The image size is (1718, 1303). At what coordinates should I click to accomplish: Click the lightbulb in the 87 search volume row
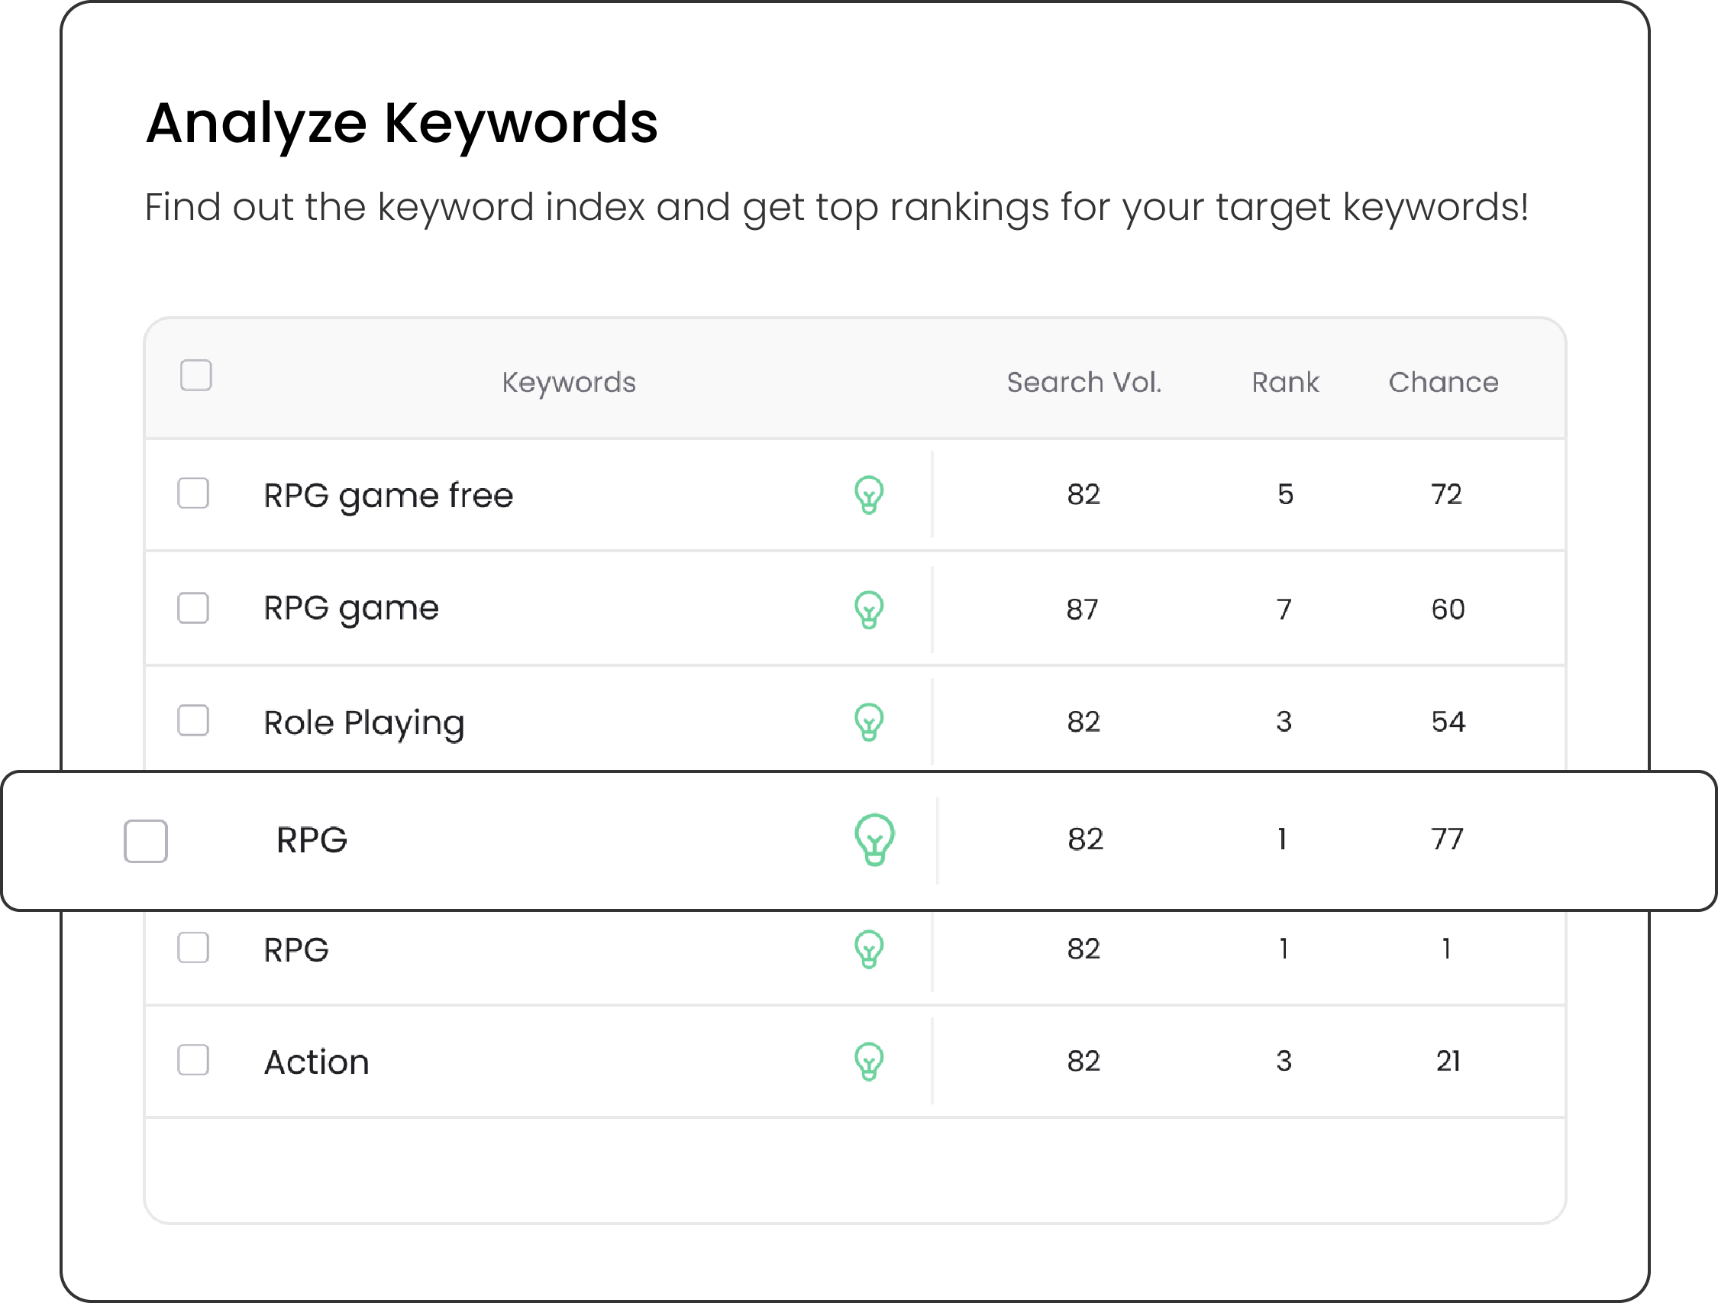click(869, 610)
